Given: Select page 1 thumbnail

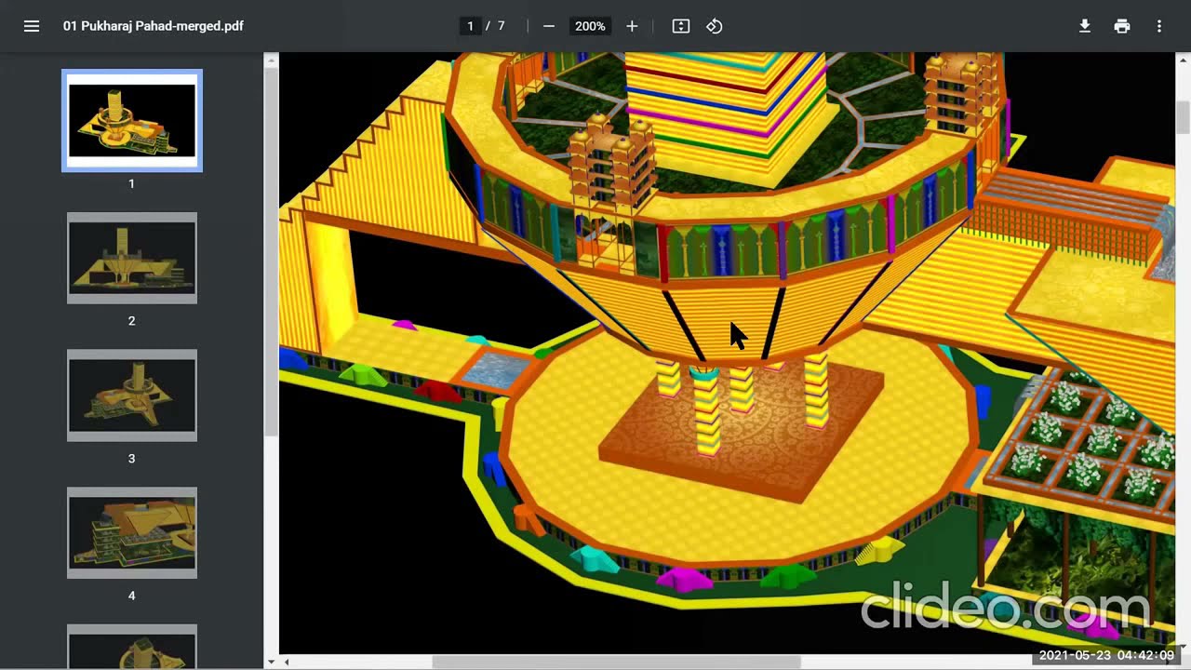Looking at the screenshot, I should pos(132,121).
